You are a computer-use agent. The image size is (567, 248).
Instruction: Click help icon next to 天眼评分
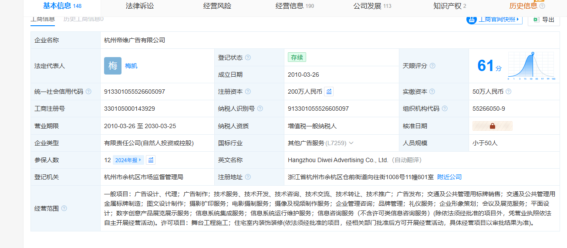click(x=432, y=66)
